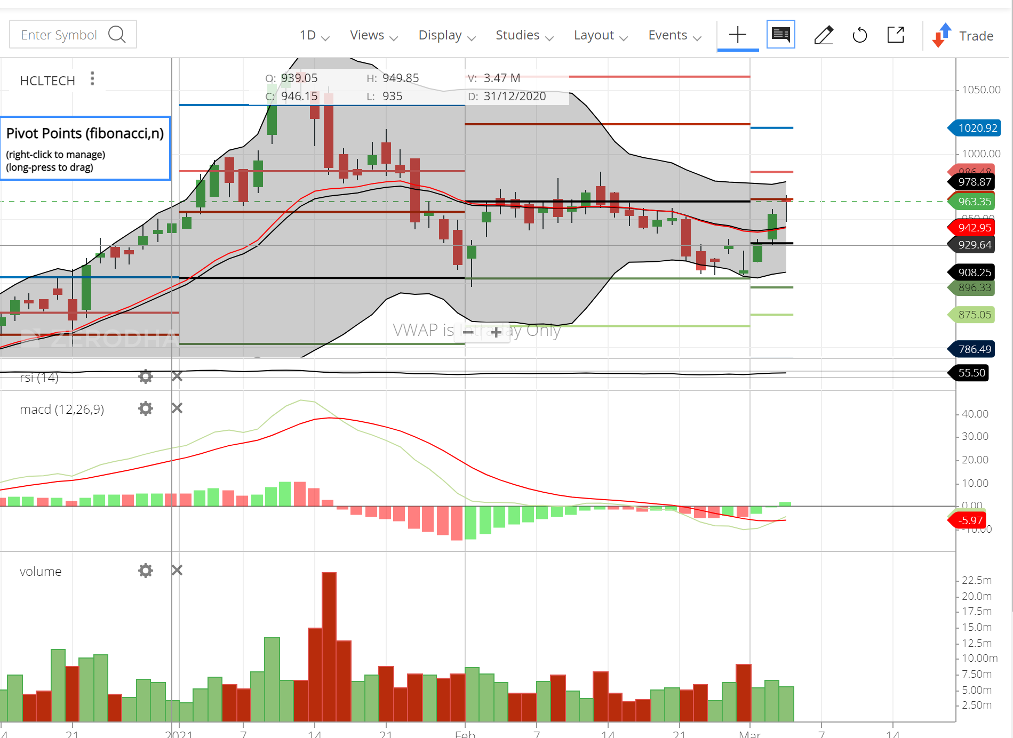Click the 2021 date axis label
The width and height of the screenshot is (1013, 738).
pyautogui.click(x=179, y=733)
